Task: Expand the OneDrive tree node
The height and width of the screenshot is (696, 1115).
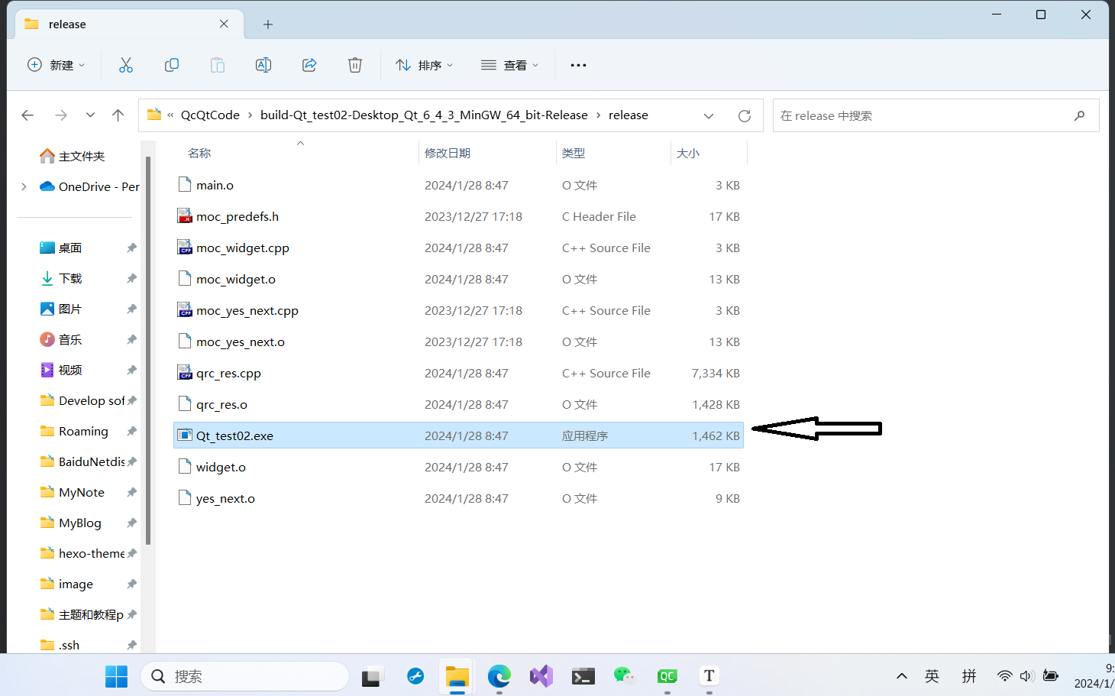Action: (24, 186)
